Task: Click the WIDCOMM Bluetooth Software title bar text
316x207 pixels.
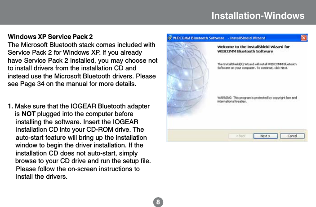Action: tap(219, 38)
